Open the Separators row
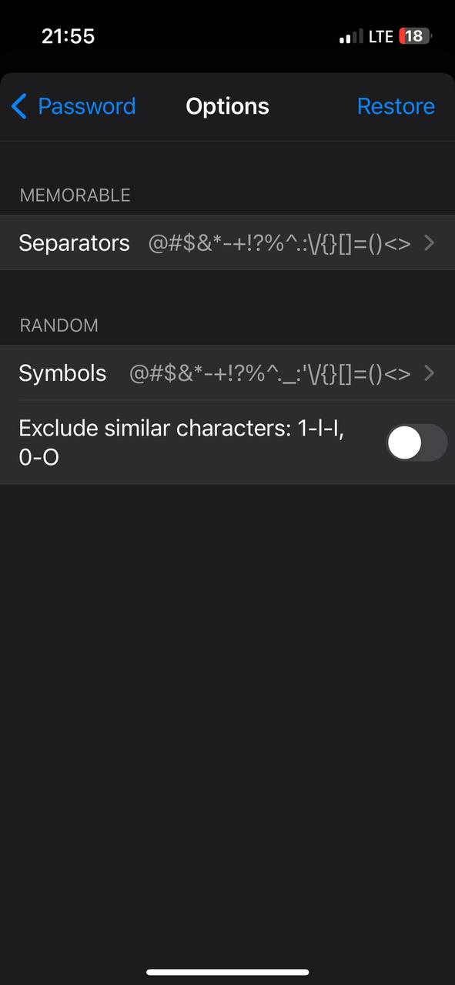The width and height of the screenshot is (455, 985). point(227,243)
